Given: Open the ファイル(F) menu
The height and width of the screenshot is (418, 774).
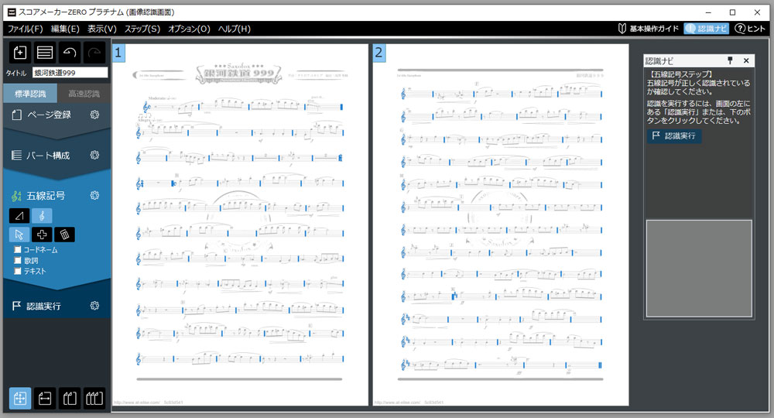Looking at the screenshot, I should 26,29.
